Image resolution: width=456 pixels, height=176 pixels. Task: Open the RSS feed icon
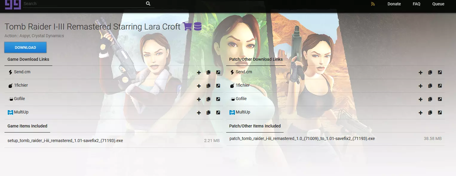click(373, 4)
